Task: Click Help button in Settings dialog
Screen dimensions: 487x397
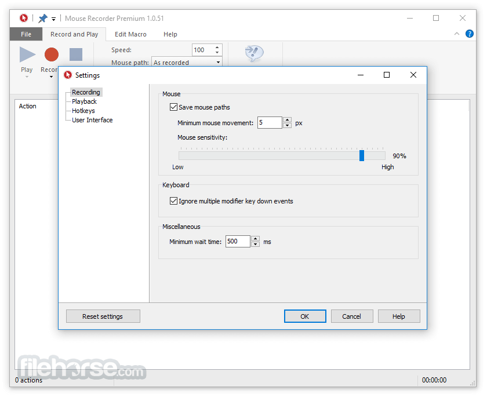Action: (x=399, y=316)
